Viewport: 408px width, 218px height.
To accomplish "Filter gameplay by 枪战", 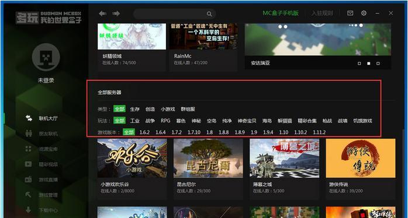I will 327,121.
